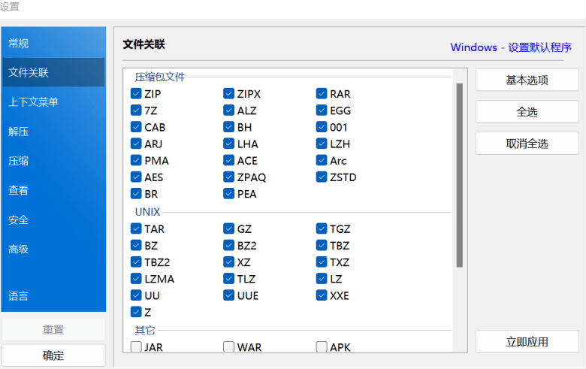586x369 pixels.
Task: Toggle the ZSTD checkbox
Action: click(322, 177)
